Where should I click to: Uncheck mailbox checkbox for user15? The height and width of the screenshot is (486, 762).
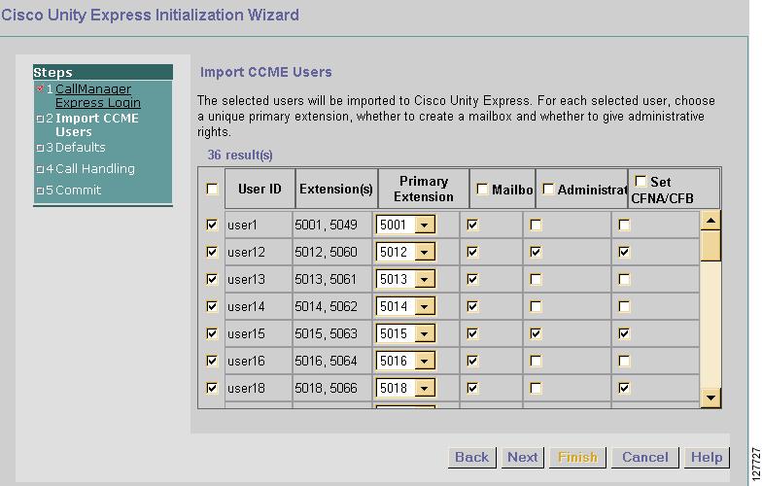tap(472, 333)
